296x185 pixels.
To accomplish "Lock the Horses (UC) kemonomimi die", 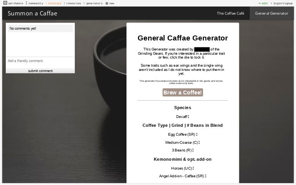I will [x=193, y=168].
